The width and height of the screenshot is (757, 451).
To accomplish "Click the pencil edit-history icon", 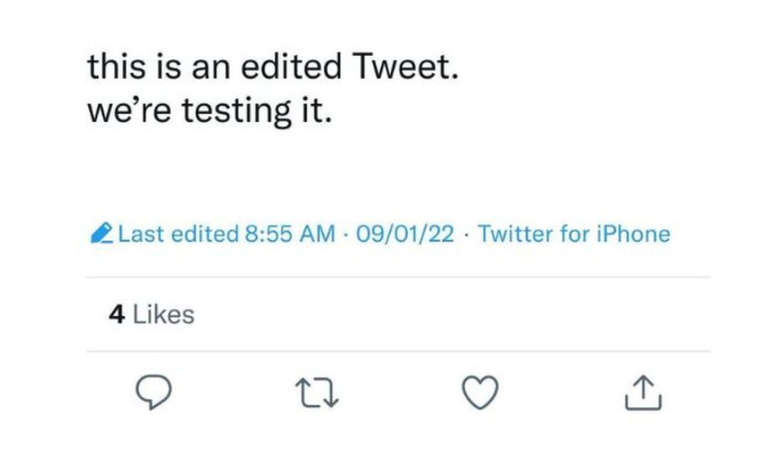I will 102,233.
